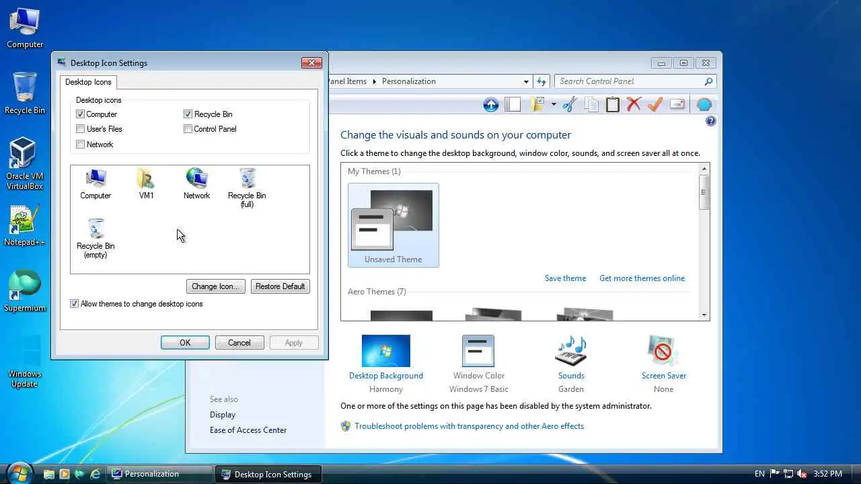The height and width of the screenshot is (484, 861).
Task: Click the Change Icon... button
Action: [x=215, y=286]
